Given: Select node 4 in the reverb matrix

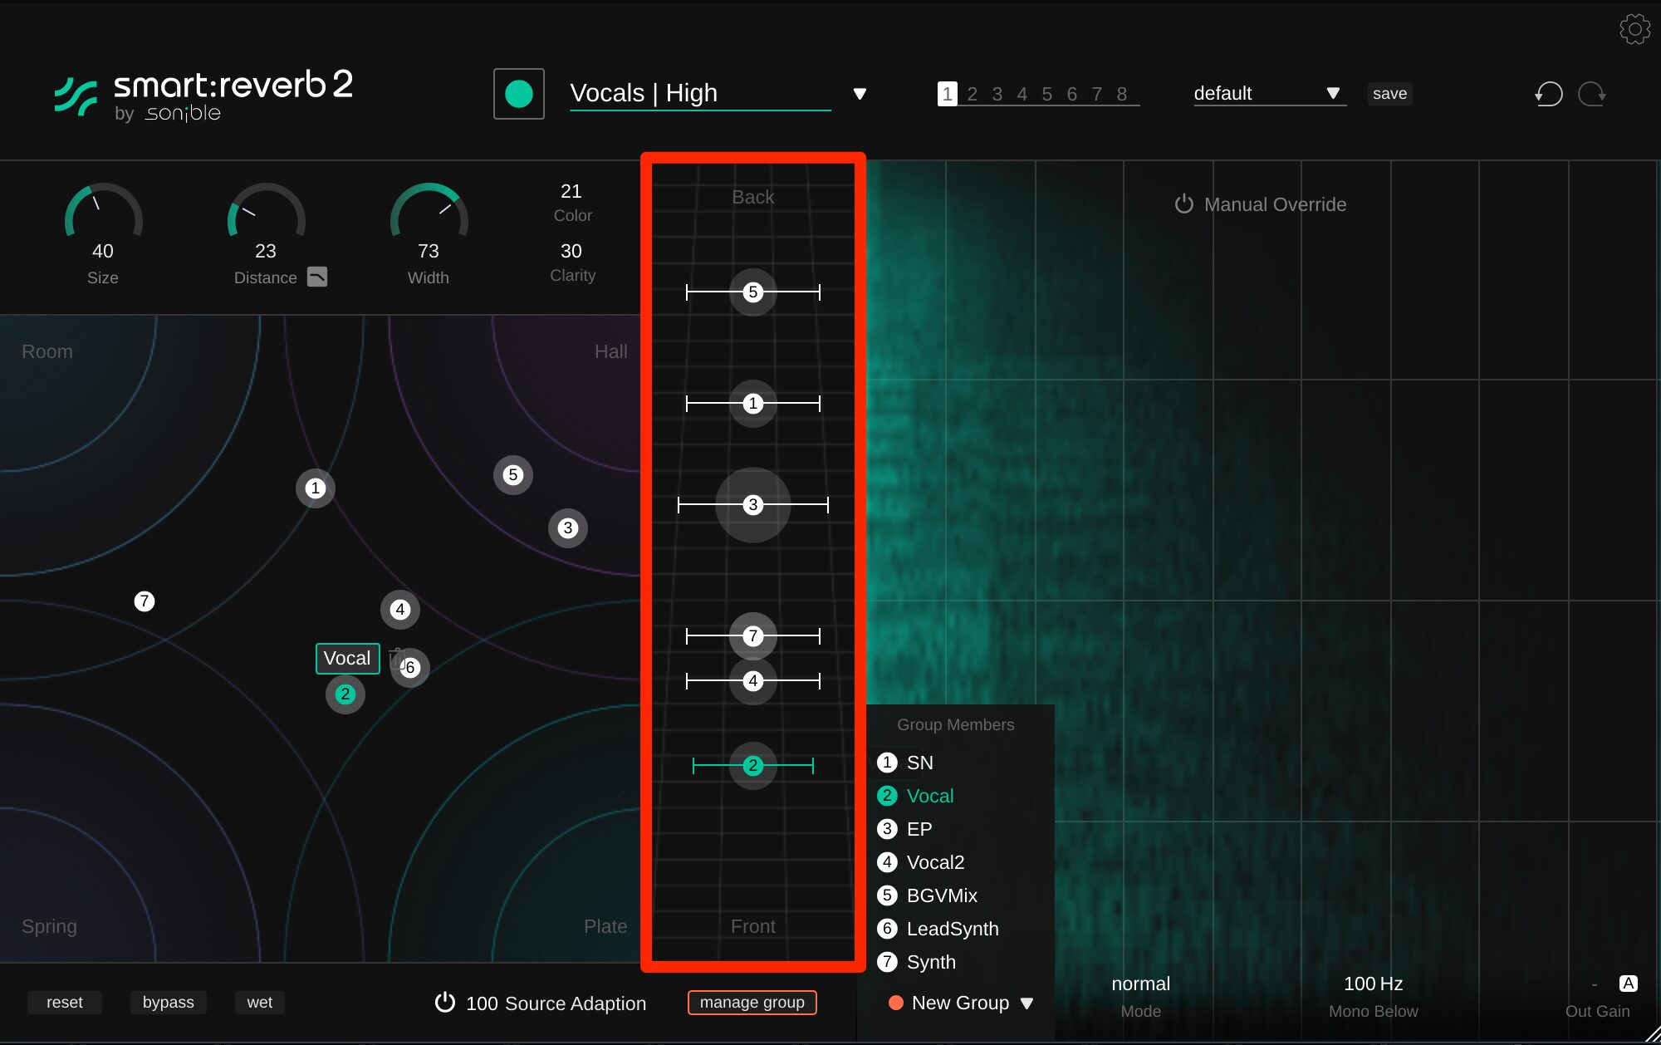Looking at the screenshot, I should (400, 610).
